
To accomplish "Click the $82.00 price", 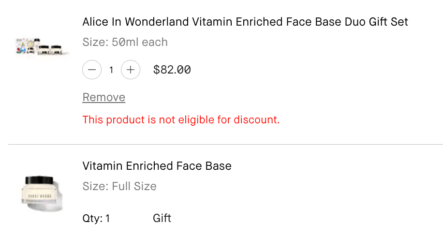I will click(172, 70).
